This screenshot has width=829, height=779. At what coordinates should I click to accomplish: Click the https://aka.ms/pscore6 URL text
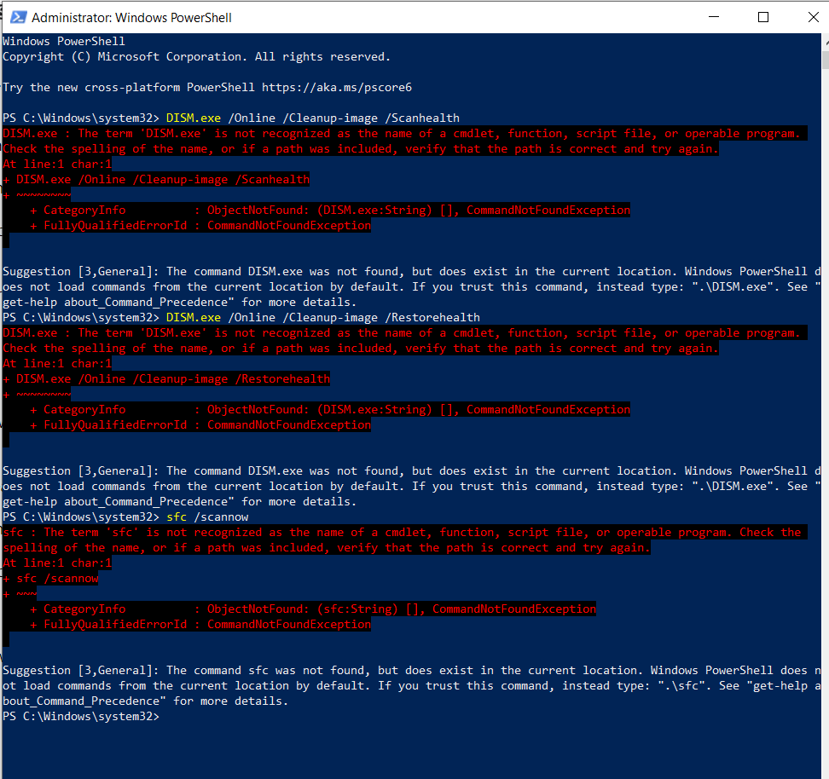point(337,87)
